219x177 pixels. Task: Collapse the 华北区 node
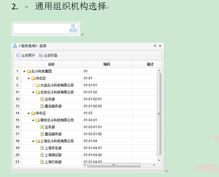pyautogui.click(x=29, y=78)
